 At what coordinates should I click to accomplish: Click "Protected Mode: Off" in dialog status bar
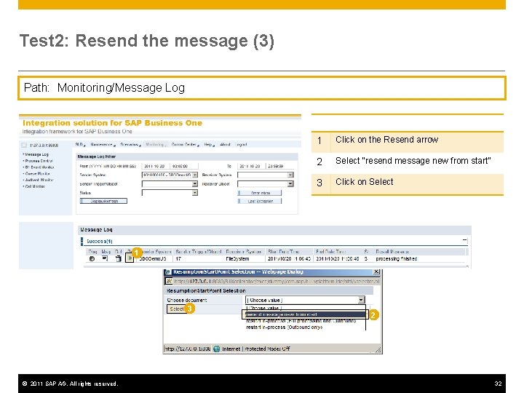pos(267,349)
